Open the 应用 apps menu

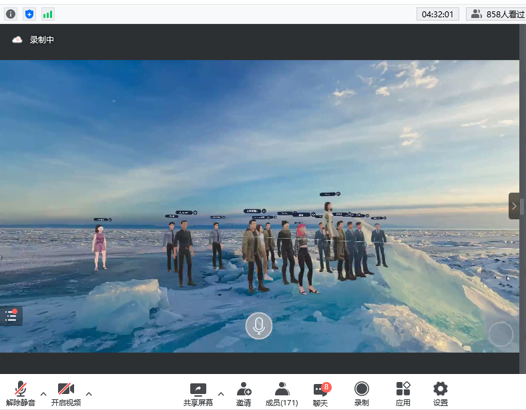click(403, 394)
